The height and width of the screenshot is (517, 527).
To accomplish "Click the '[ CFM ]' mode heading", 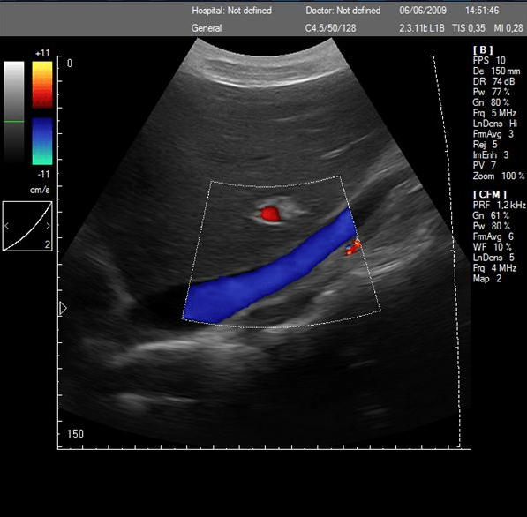I will point(490,194).
